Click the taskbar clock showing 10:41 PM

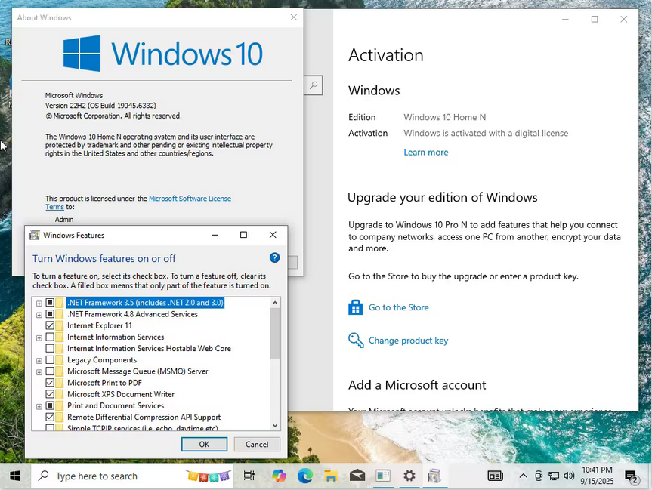(x=597, y=476)
